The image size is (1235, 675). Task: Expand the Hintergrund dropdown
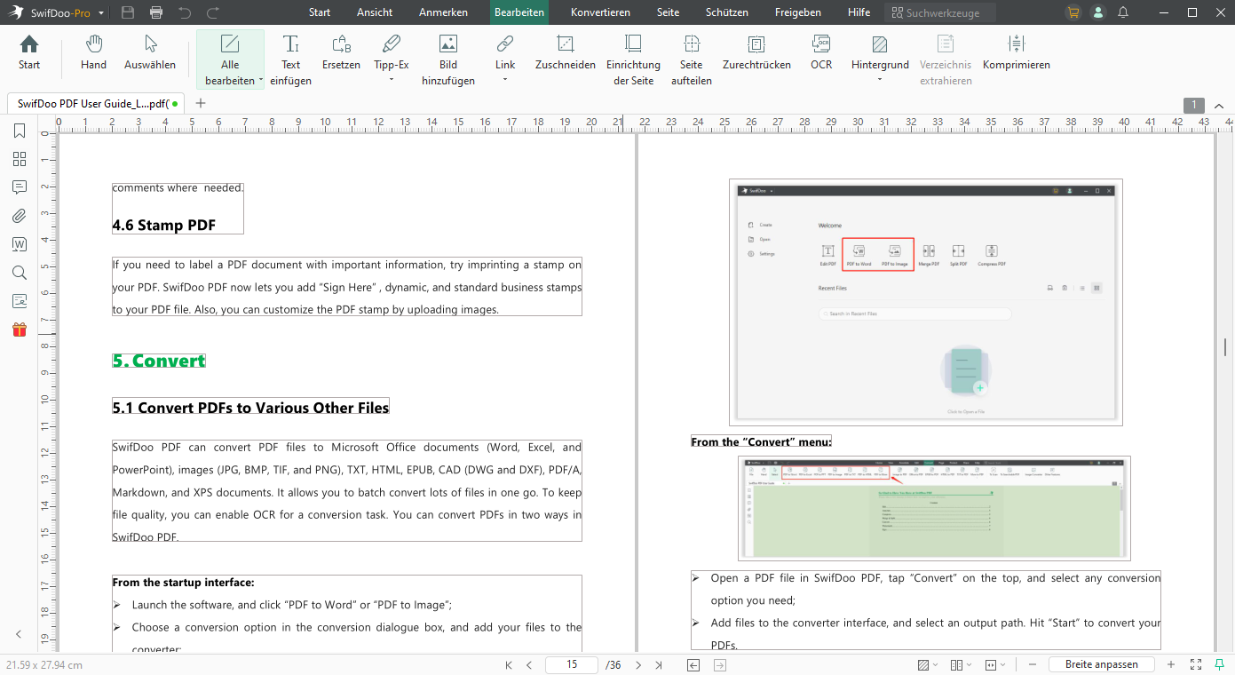point(880,80)
